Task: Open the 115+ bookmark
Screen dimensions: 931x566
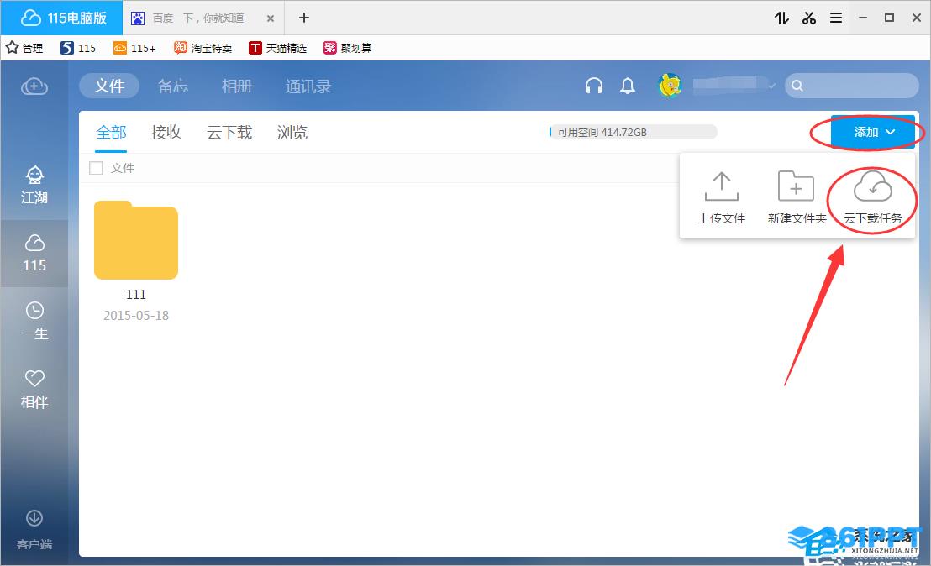Action: coord(134,48)
